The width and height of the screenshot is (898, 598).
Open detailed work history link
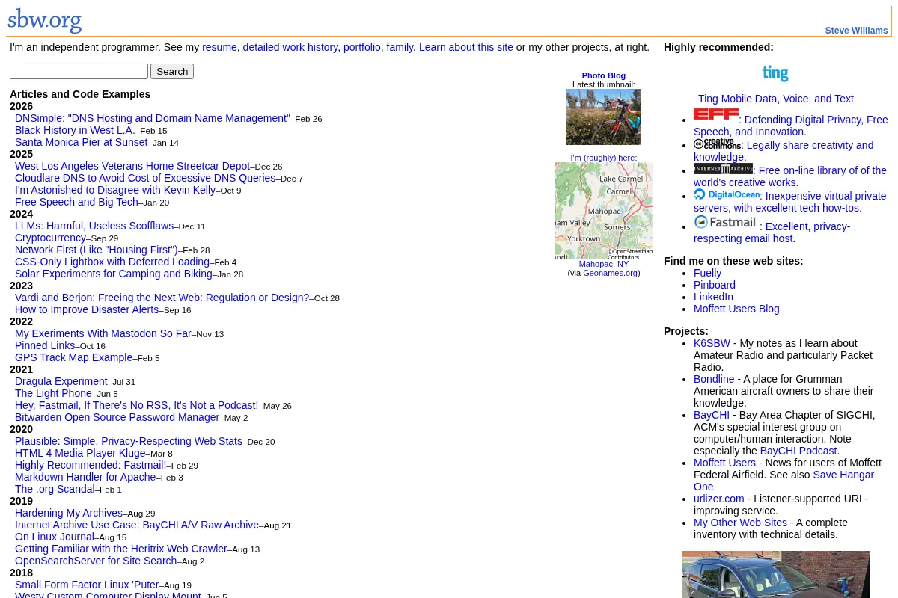[290, 47]
